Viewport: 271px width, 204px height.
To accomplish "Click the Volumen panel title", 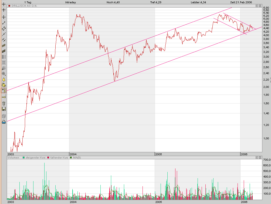I will (13, 157).
